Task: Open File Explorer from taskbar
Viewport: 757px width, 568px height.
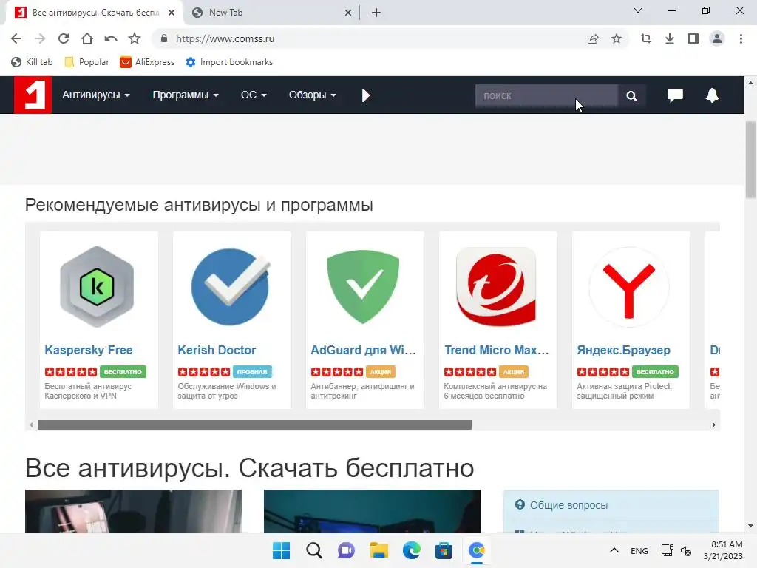Action: 379,550
